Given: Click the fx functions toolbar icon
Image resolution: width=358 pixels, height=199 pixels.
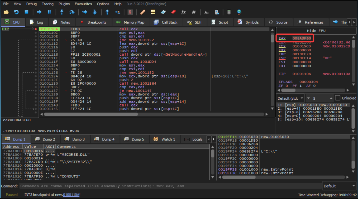Looking at the screenshot, I should (183, 12).
